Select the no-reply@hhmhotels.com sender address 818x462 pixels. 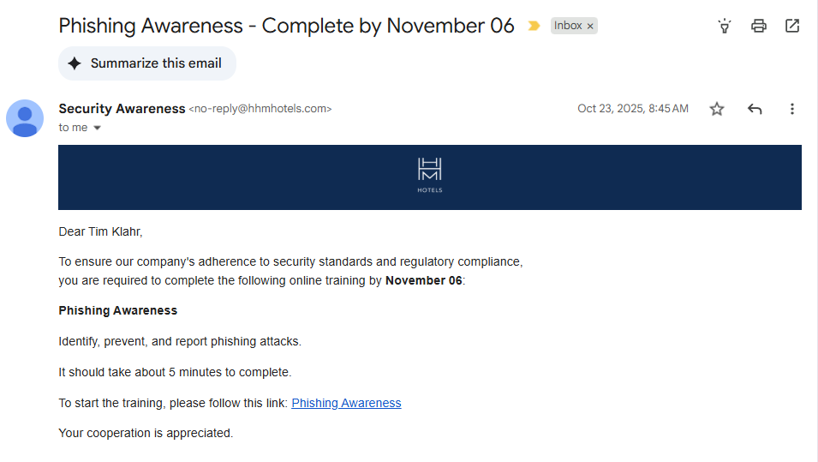(x=260, y=109)
